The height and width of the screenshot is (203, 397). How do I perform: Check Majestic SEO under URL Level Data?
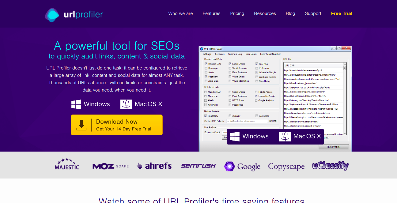(x=206, y=92)
